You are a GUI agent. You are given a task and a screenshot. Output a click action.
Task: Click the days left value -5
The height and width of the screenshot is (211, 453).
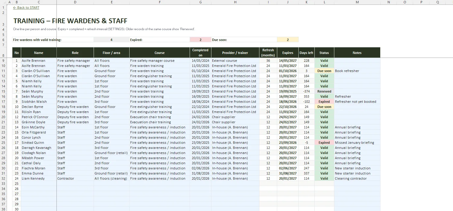307,143
